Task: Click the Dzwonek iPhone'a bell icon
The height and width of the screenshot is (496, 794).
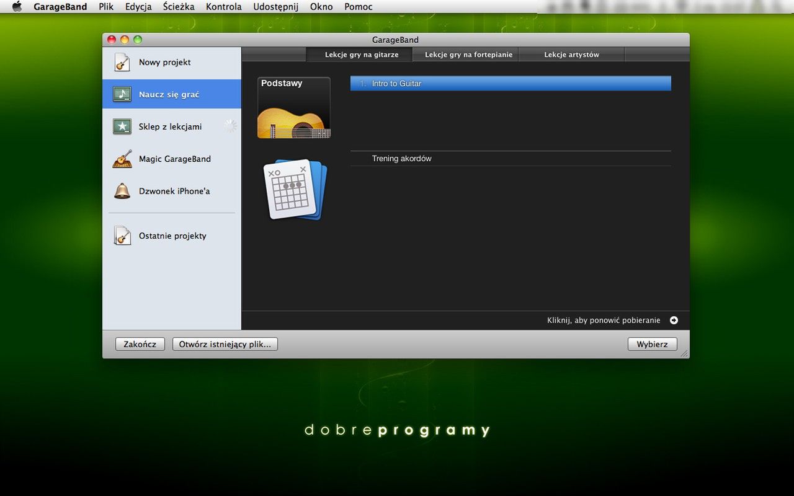Action: 122,191
